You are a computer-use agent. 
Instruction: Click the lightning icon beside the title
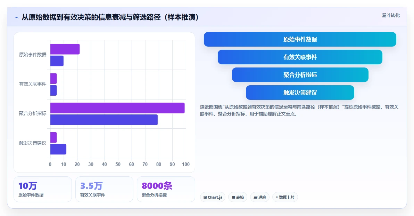click(17, 18)
